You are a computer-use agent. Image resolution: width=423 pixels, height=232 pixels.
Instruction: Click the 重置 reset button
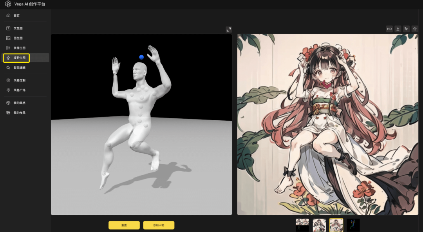point(124,225)
